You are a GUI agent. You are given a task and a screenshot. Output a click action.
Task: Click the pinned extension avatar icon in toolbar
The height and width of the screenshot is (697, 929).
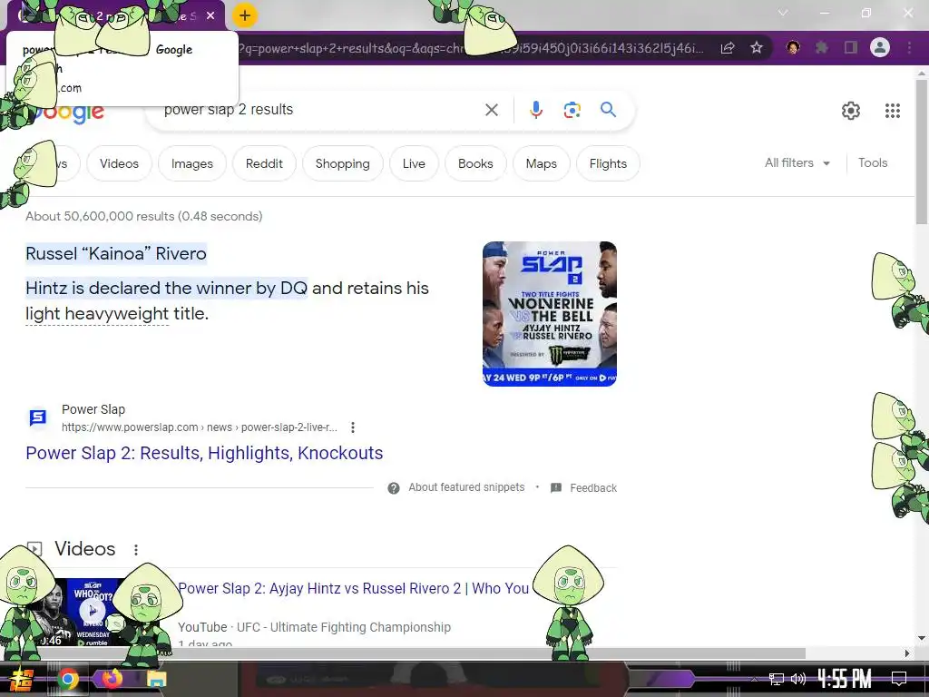(x=793, y=47)
